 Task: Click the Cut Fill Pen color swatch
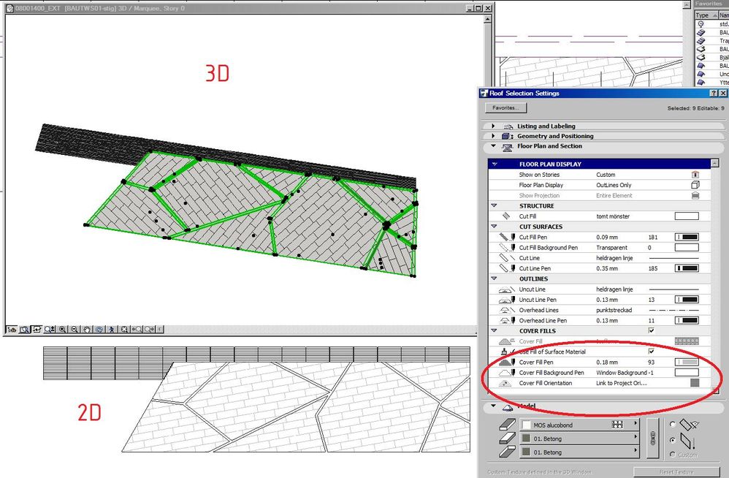[x=687, y=237]
